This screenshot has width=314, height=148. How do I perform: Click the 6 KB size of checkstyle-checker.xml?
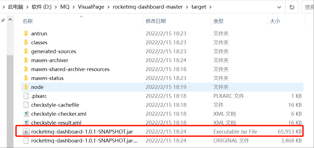pos(296,114)
